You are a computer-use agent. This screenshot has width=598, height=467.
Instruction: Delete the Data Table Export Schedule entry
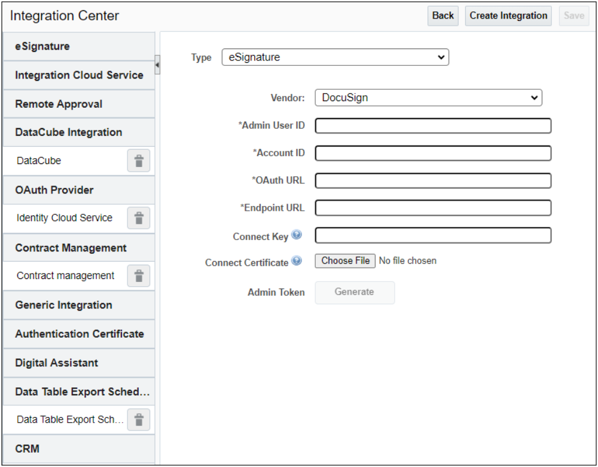tap(138, 420)
